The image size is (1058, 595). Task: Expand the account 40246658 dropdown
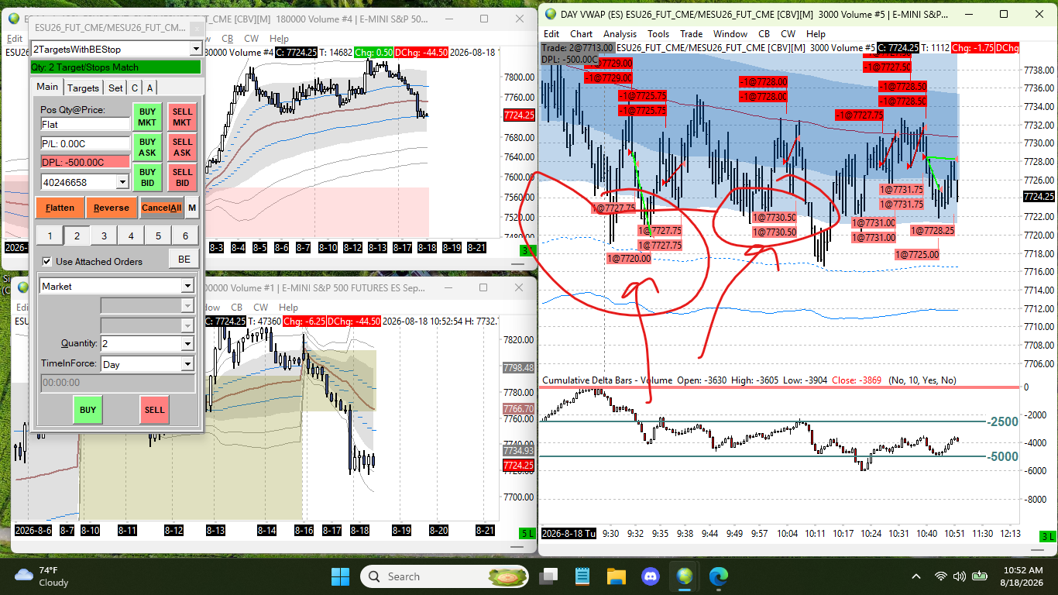click(122, 182)
